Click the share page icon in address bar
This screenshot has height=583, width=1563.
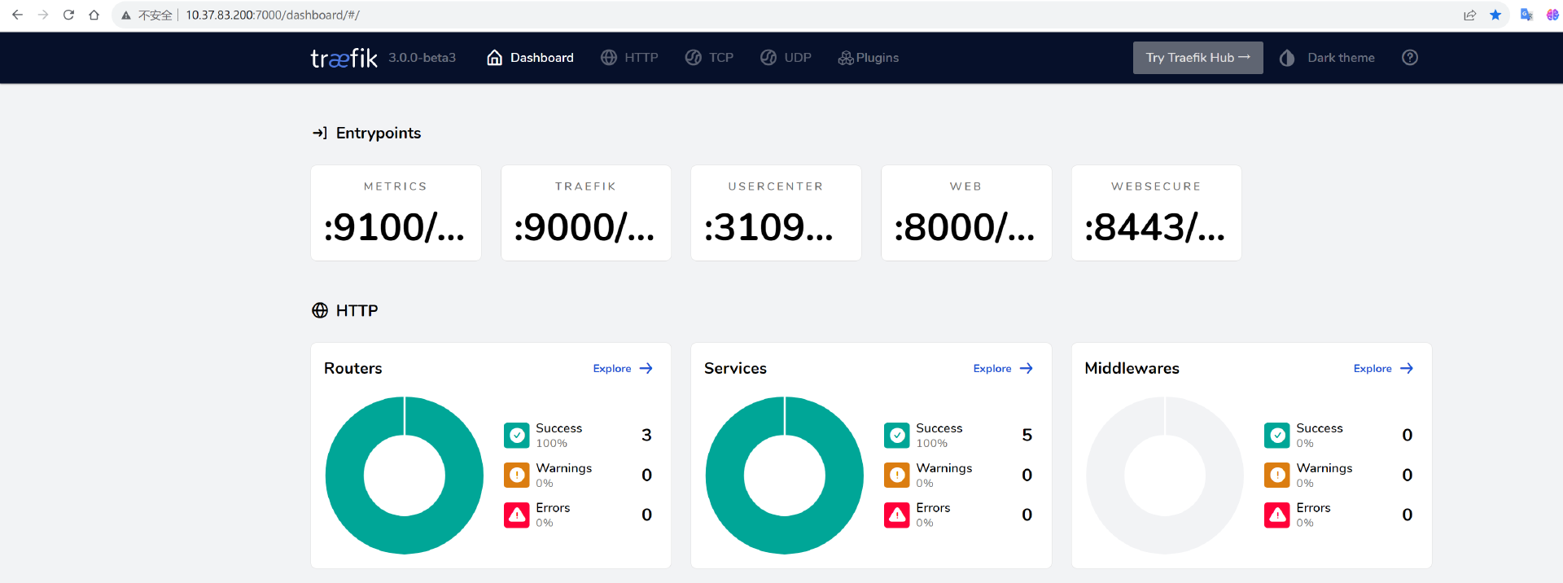tap(1469, 15)
